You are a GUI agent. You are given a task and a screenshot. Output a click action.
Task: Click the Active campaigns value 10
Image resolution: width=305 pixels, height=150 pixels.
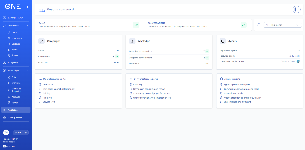point(117,51)
